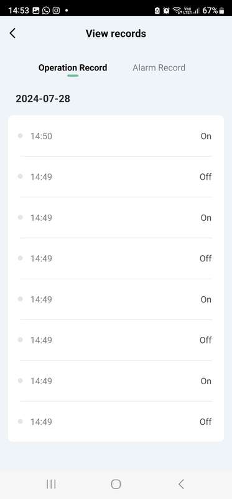
Task: Tap gallery image notification icon in status bar
Action: click(36, 11)
